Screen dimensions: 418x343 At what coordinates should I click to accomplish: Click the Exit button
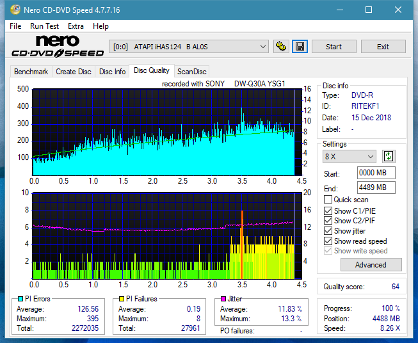click(383, 47)
